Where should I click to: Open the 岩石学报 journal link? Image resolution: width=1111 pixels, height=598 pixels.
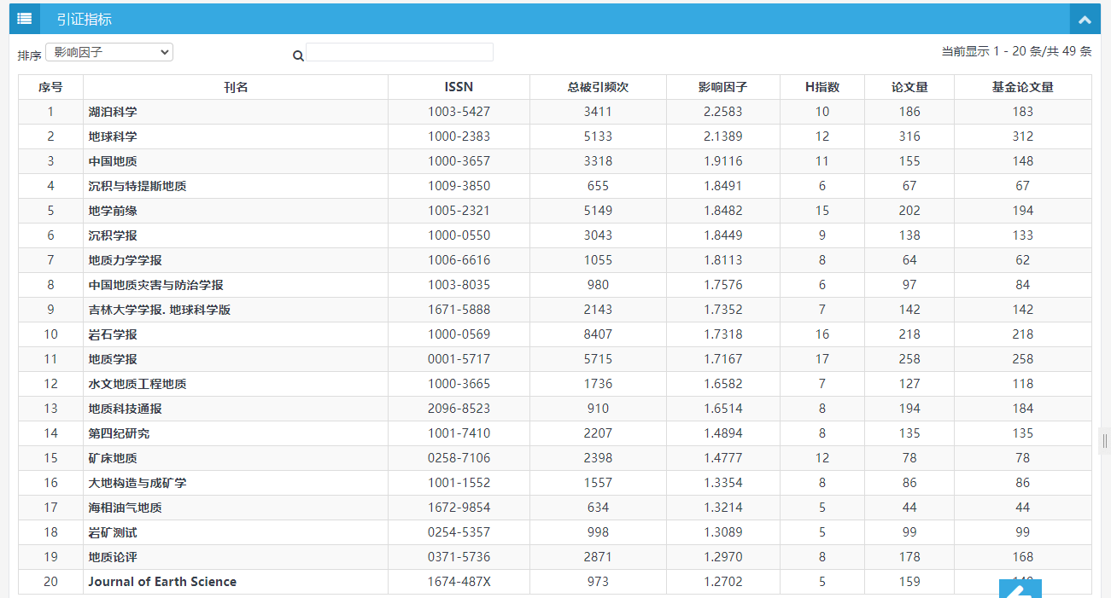click(x=113, y=334)
